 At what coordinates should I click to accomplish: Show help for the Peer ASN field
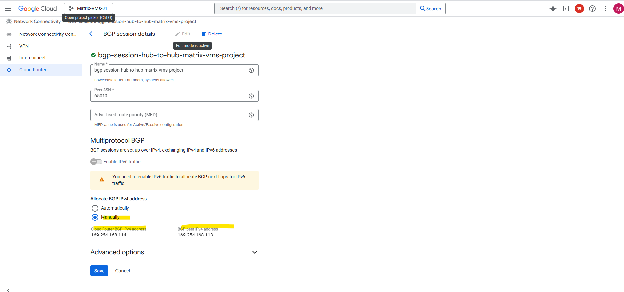(x=251, y=96)
